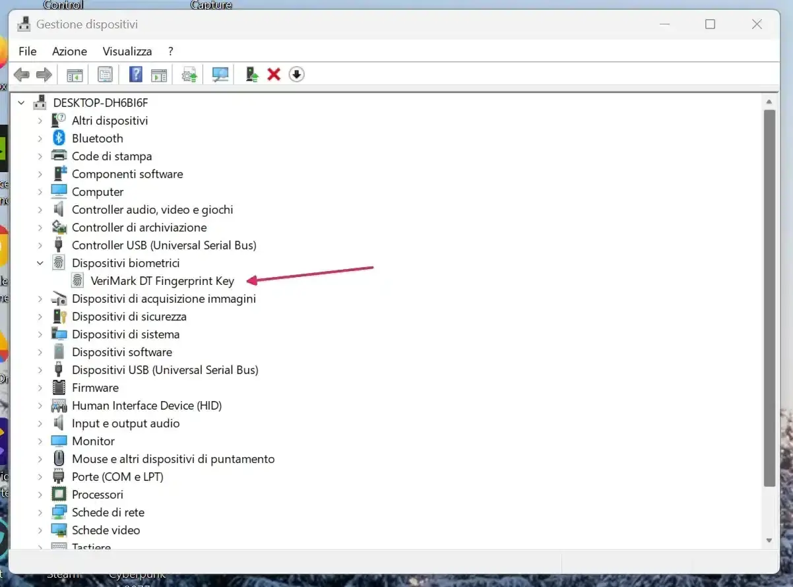Open the Properties toolbar icon
The height and width of the screenshot is (587, 793).
[x=105, y=75]
